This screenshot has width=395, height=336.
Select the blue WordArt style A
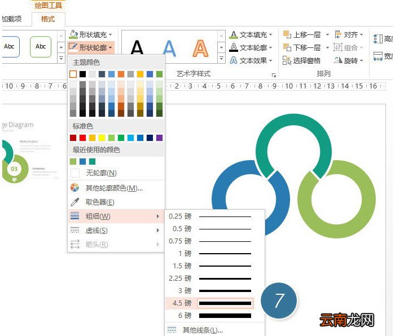(169, 47)
